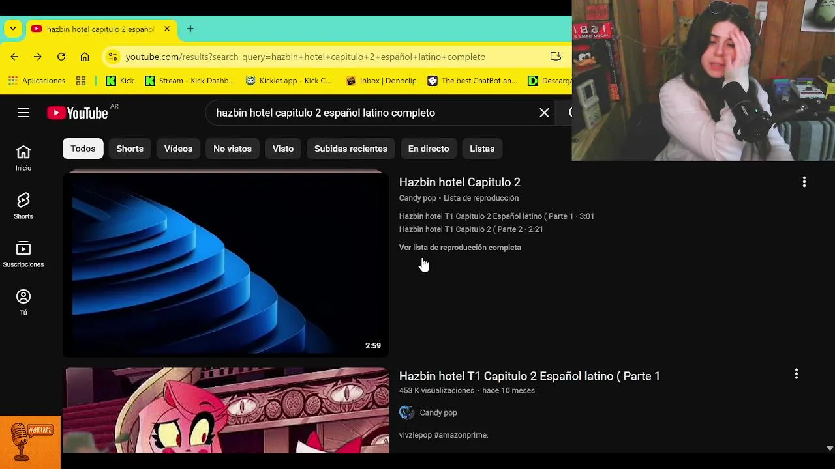Close the hazbin hotel YouTube browser tab
This screenshot has height=469, width=835.
[x=167, y=29]
